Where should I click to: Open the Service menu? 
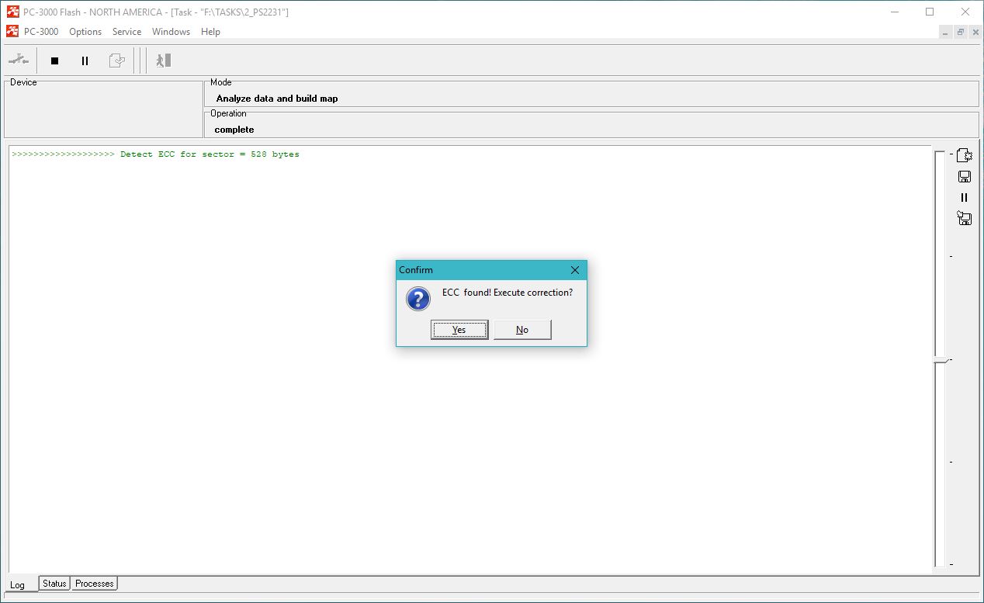point(126,32)
